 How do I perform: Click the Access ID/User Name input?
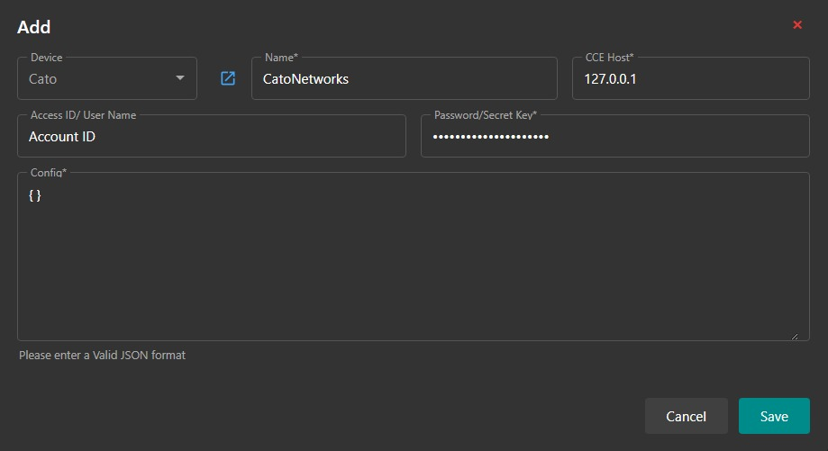211,137
